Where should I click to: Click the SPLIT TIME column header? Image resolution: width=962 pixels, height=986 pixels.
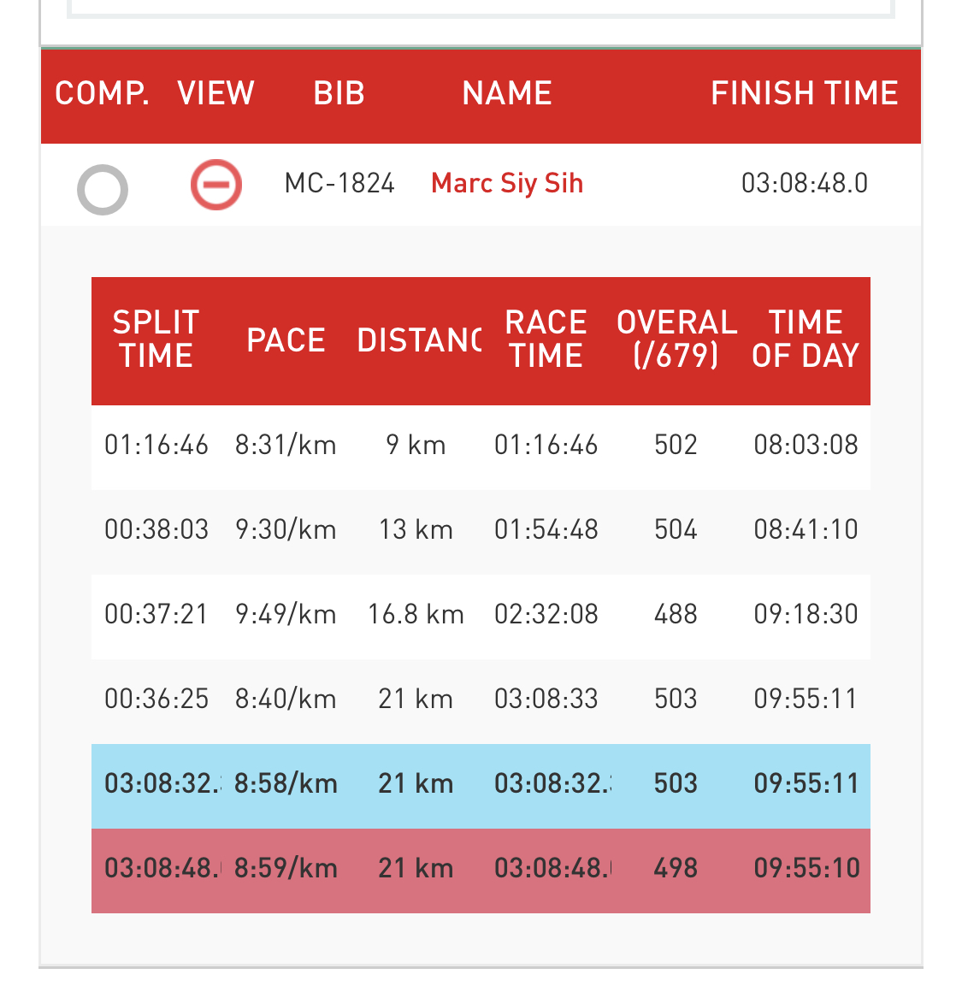pyautogui.click(x=156, y=339)
